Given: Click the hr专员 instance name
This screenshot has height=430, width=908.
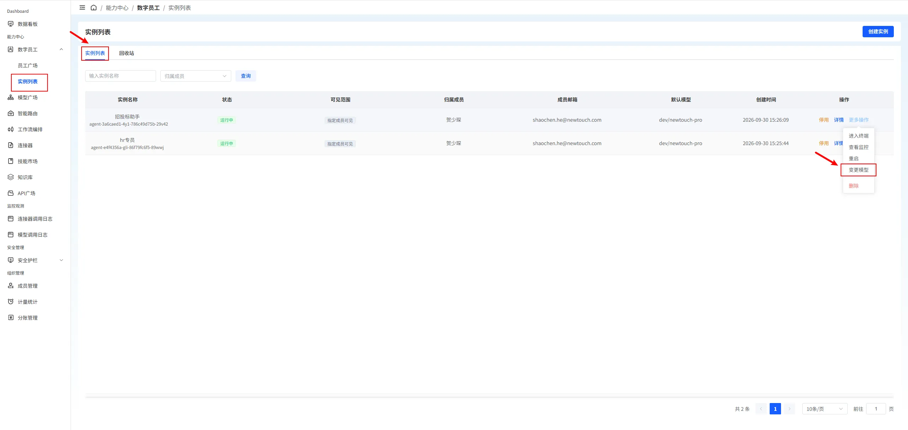Looking at the screenshot, I should 127,140.
